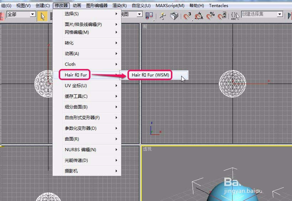Image resolution: width=292 pixels, height=201 pixels.
Task: Click the 创建选择集 input field
Action: click(259, 14)
